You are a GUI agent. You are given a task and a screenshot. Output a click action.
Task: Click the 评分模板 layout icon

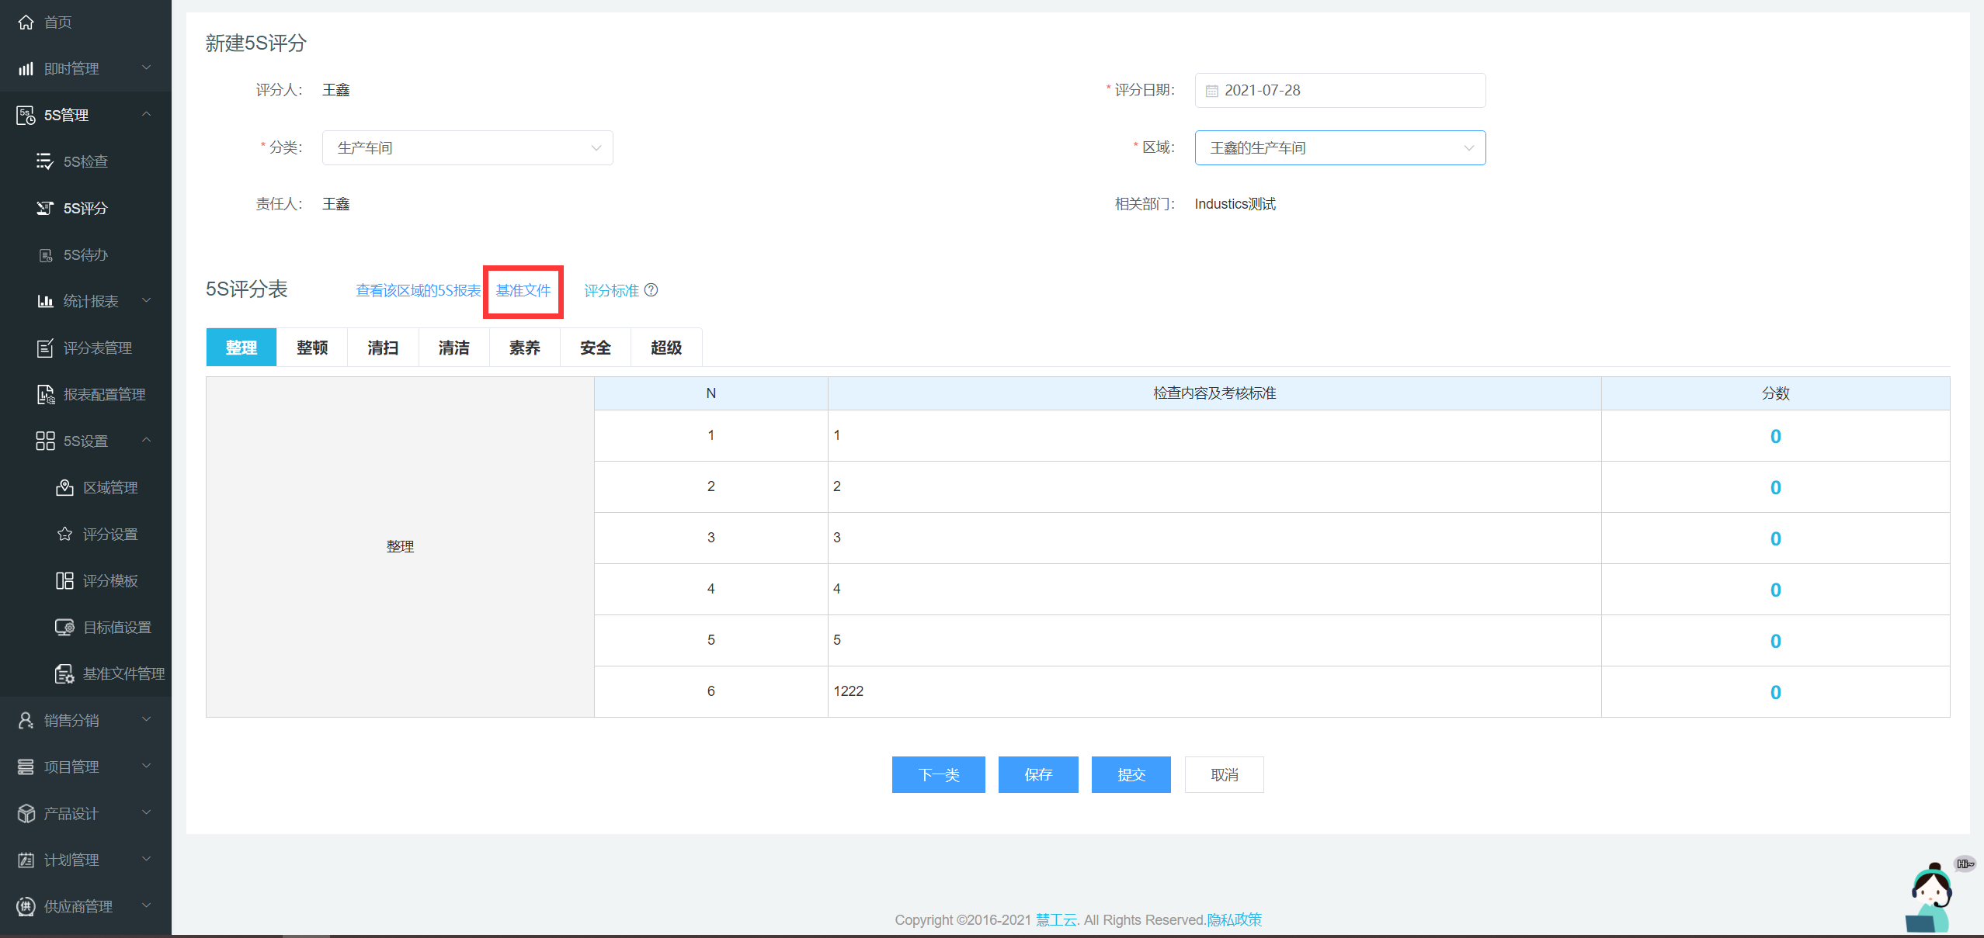(x=65, y=580)
